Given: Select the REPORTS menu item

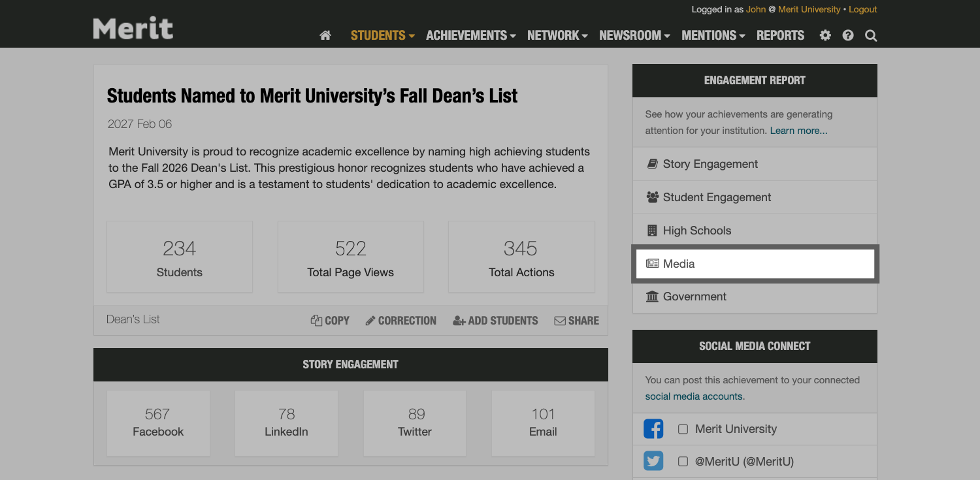Looking at the screenshot, I should point(780,35).
